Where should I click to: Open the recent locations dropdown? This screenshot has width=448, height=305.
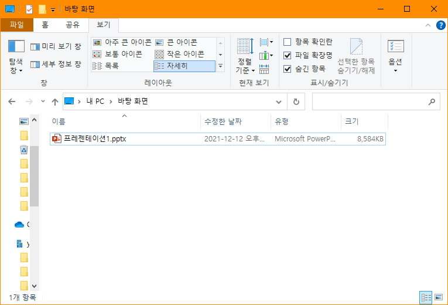click(x=43, y=101)
